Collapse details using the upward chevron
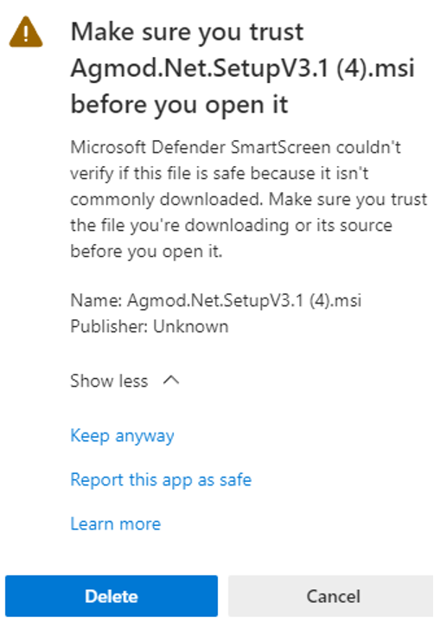The height and width of the screenshot is (635, 434). pyautogui.click(x=171, y=381)
